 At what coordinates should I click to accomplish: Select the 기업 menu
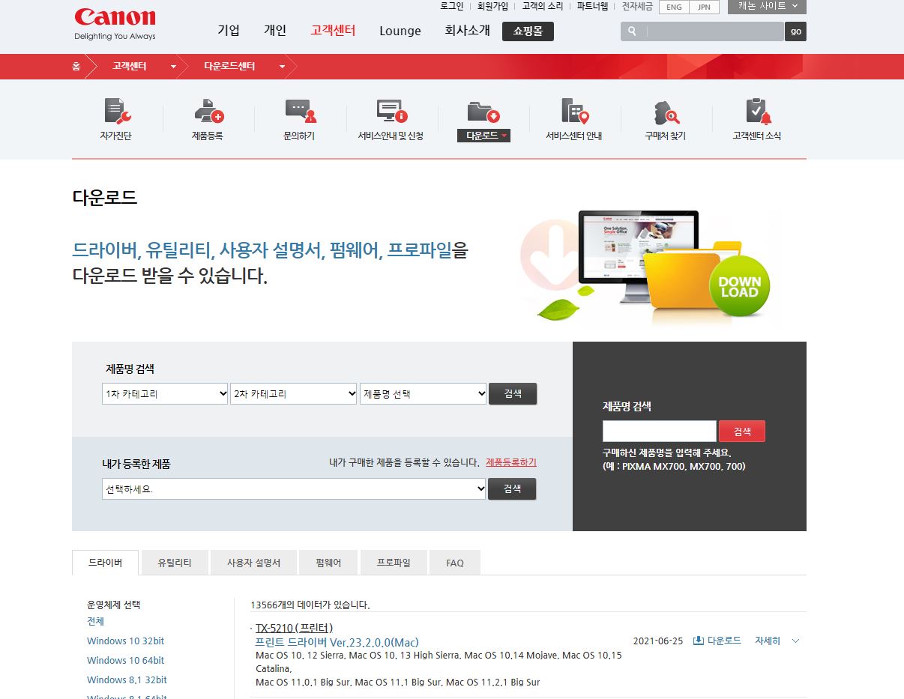[x=229, y=31]
